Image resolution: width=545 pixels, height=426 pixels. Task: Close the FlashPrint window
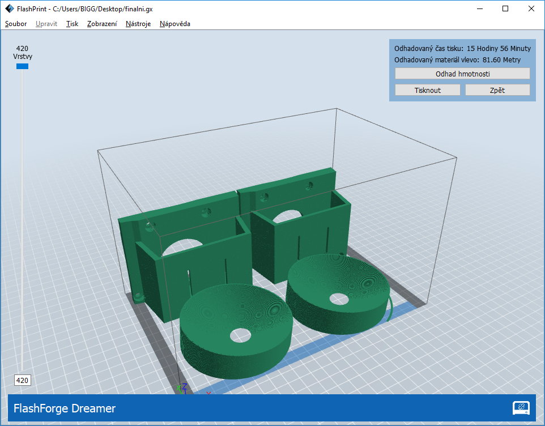tap(531, 8)
